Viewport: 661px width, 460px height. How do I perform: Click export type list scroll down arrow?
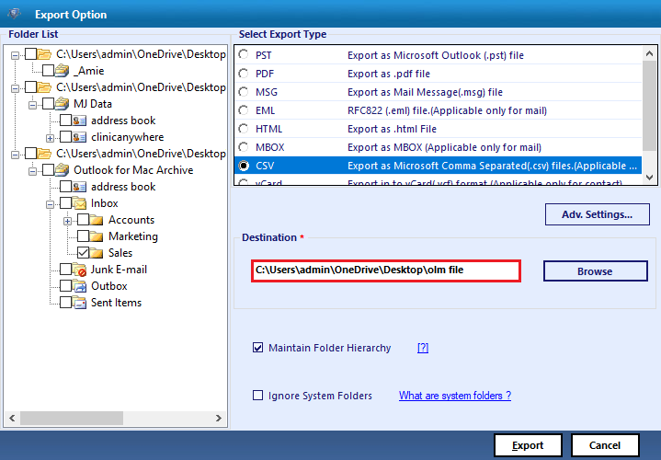[x=650, y=178]
